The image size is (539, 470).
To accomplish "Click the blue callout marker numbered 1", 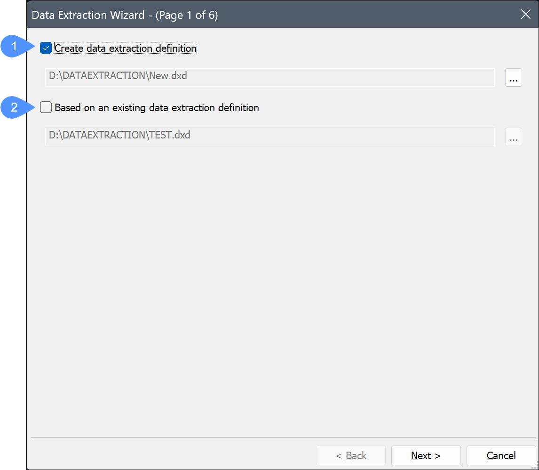I will click(x=15, y=47).
